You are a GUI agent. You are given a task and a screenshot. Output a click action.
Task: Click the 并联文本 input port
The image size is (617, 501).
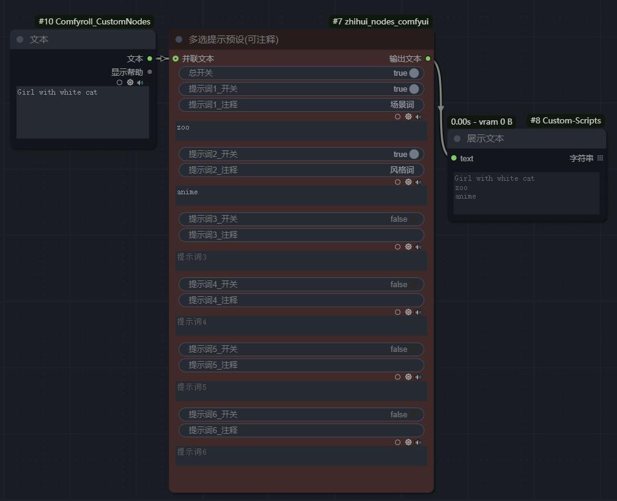pos(175,59)
